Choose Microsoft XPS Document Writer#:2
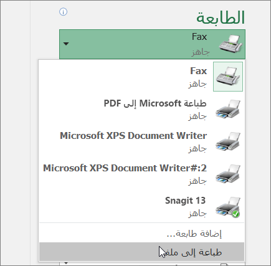Viewport: 271px width, 266px height. click(x=125, y=168)
